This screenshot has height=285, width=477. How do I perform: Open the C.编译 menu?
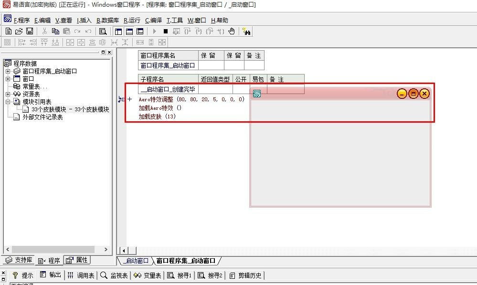click(153, 21)
